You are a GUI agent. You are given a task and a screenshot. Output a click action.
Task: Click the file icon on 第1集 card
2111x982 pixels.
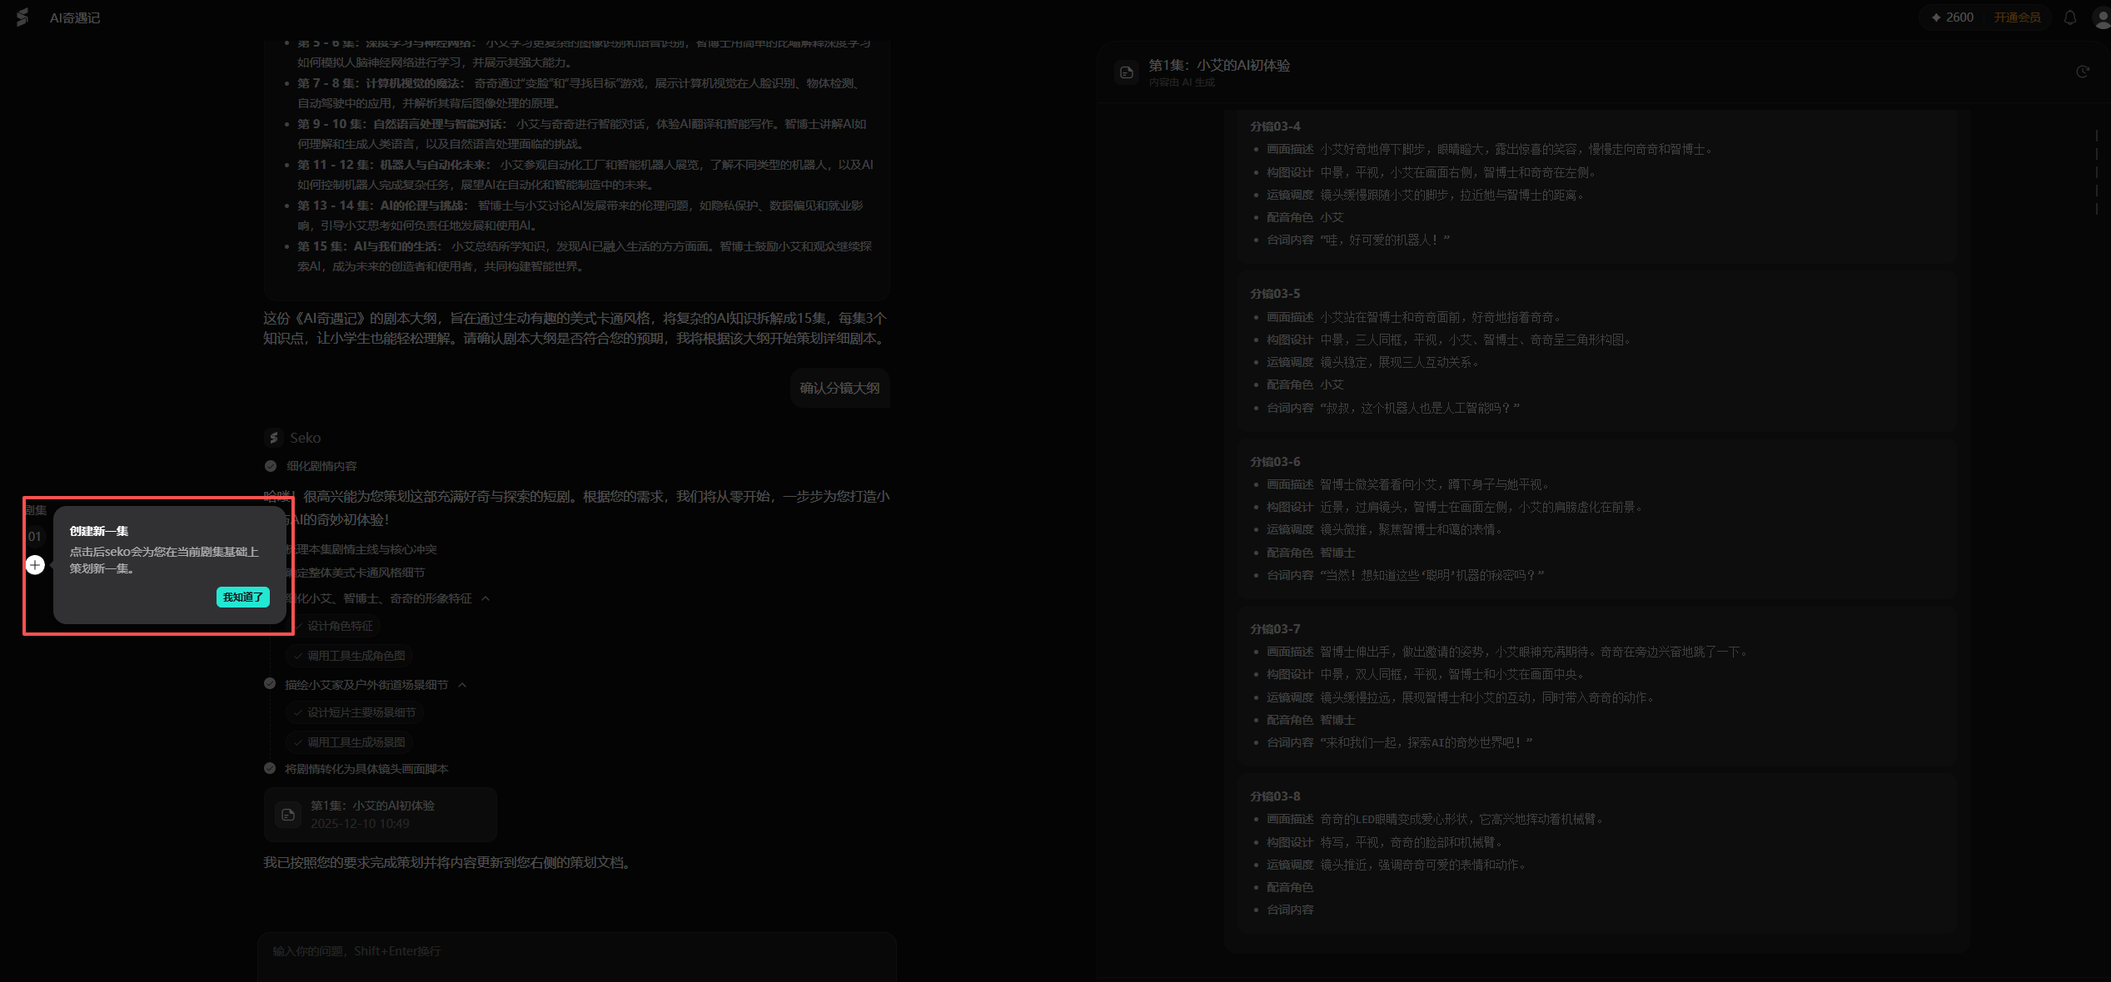click(288, 815)
